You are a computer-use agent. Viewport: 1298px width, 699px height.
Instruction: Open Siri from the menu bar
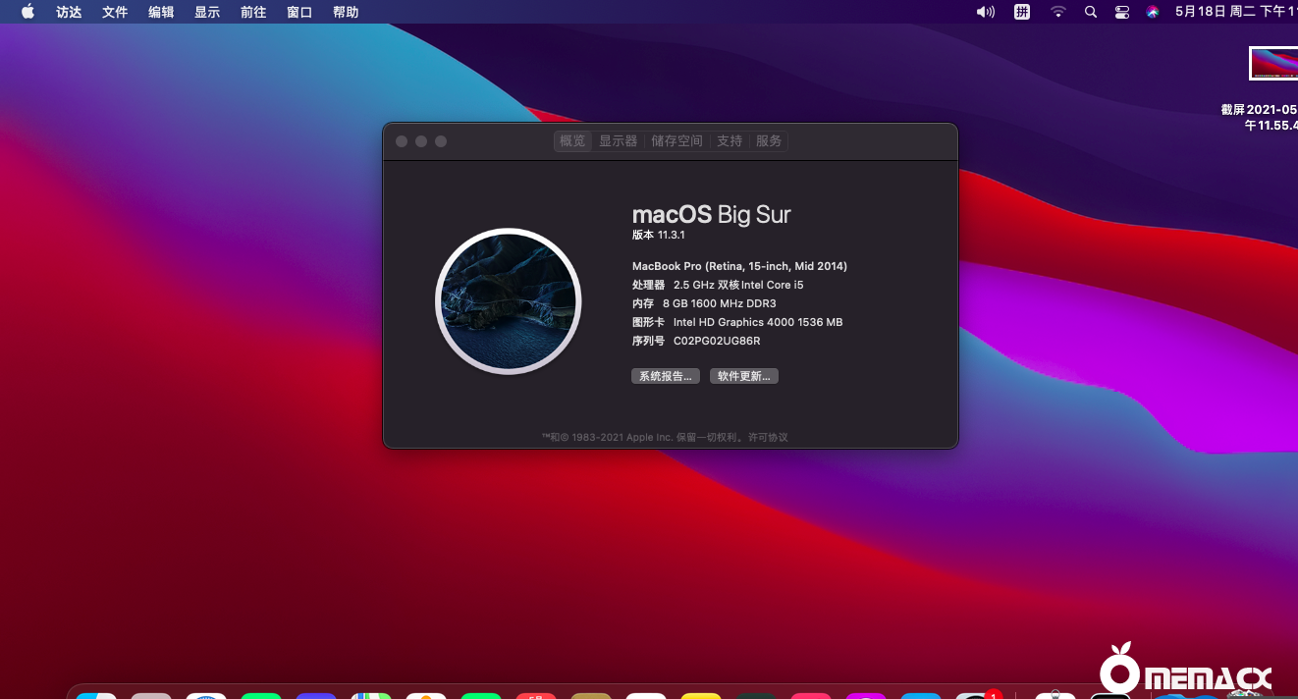coord(1151,11)
